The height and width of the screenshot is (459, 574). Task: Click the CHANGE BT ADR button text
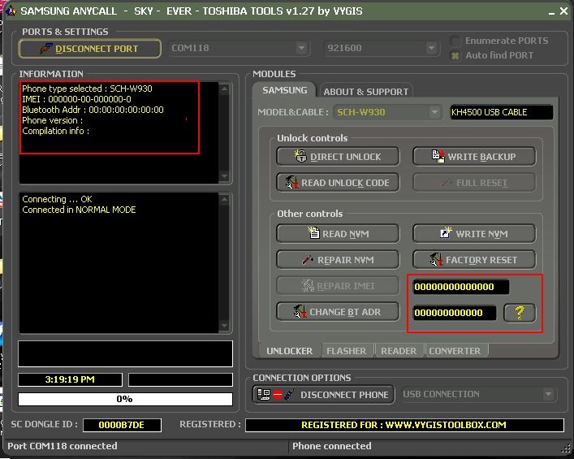pyautogui.click(x=345, y=312)
